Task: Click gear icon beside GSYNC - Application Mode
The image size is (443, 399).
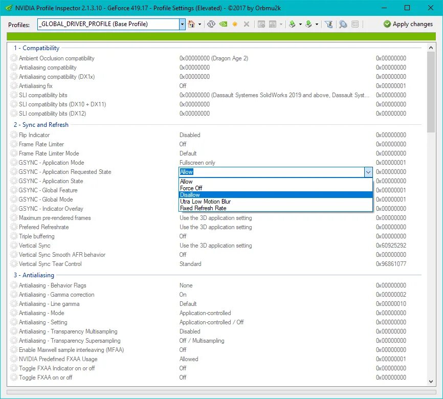Action: point(14,163)
